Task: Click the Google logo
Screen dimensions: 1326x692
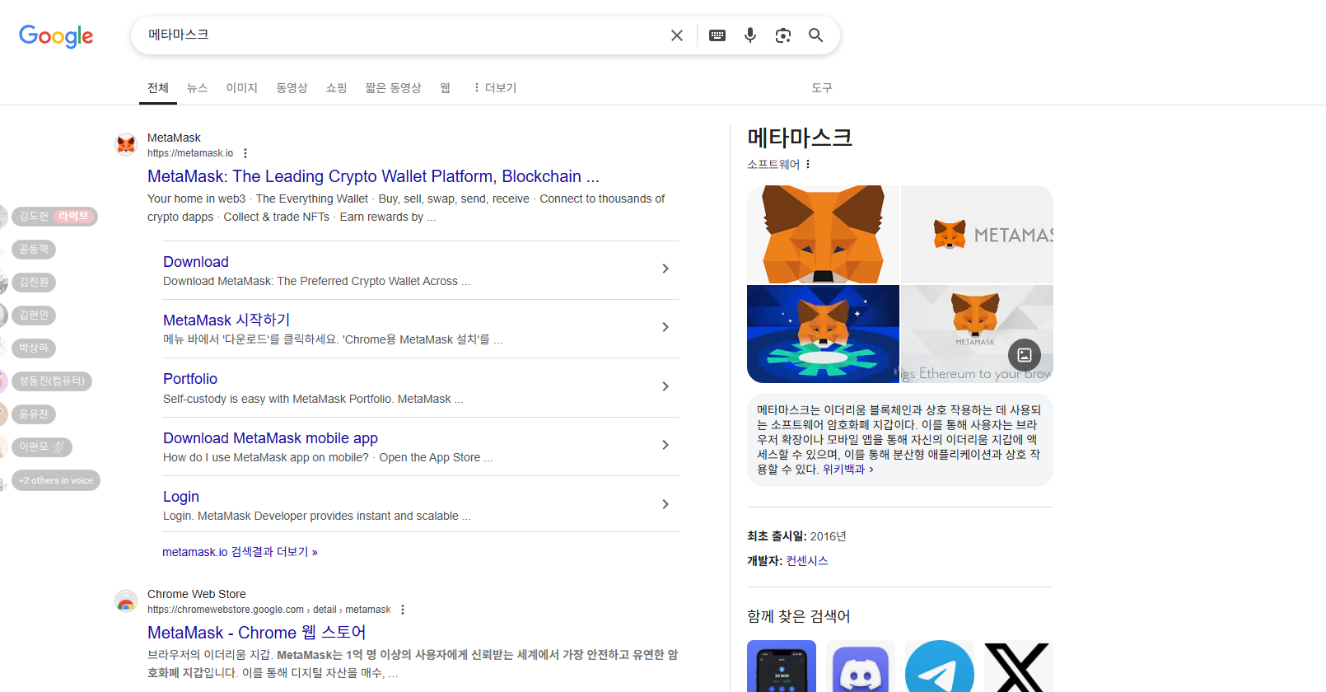Action: 56,35
